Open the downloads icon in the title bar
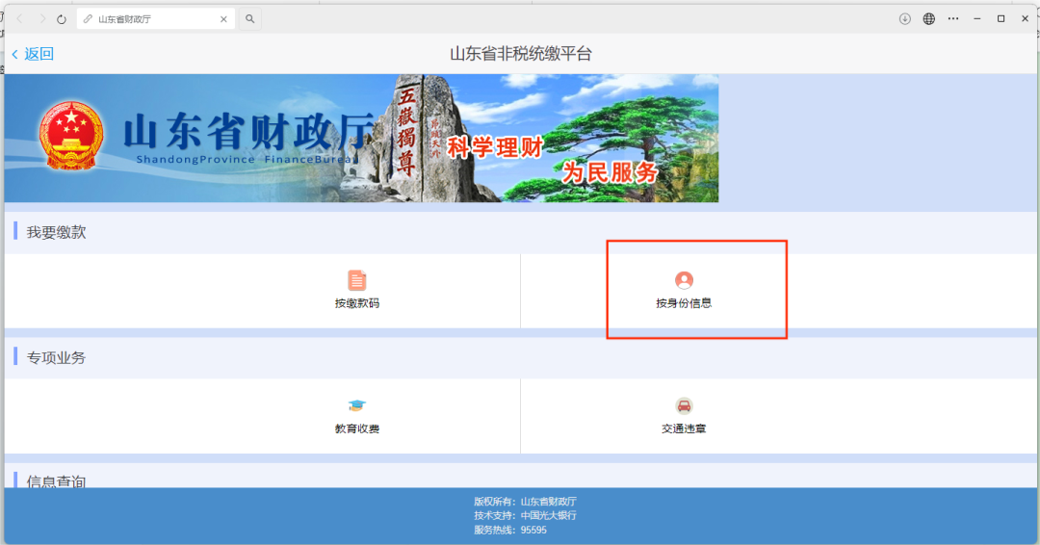 (905, 18)
